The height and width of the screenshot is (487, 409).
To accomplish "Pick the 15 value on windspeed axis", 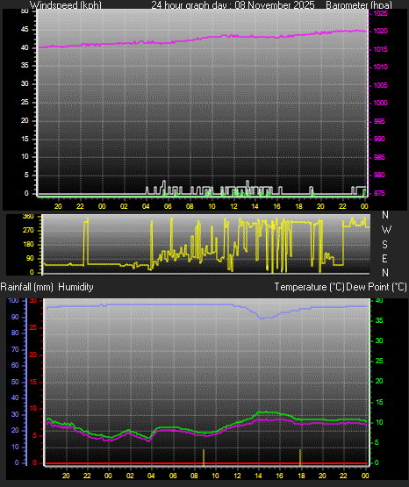I will point(25,139).
